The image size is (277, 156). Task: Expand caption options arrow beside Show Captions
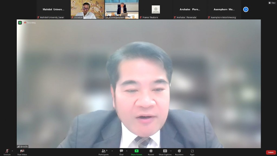[x=171, y=151]
